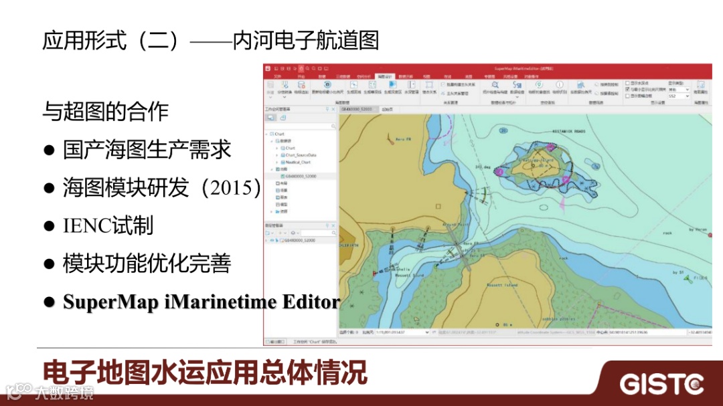The height and width of the screenshot is (406, 723).
Task: Click the 海图属性 icon at ribbon end
Action: click(701, 85)
